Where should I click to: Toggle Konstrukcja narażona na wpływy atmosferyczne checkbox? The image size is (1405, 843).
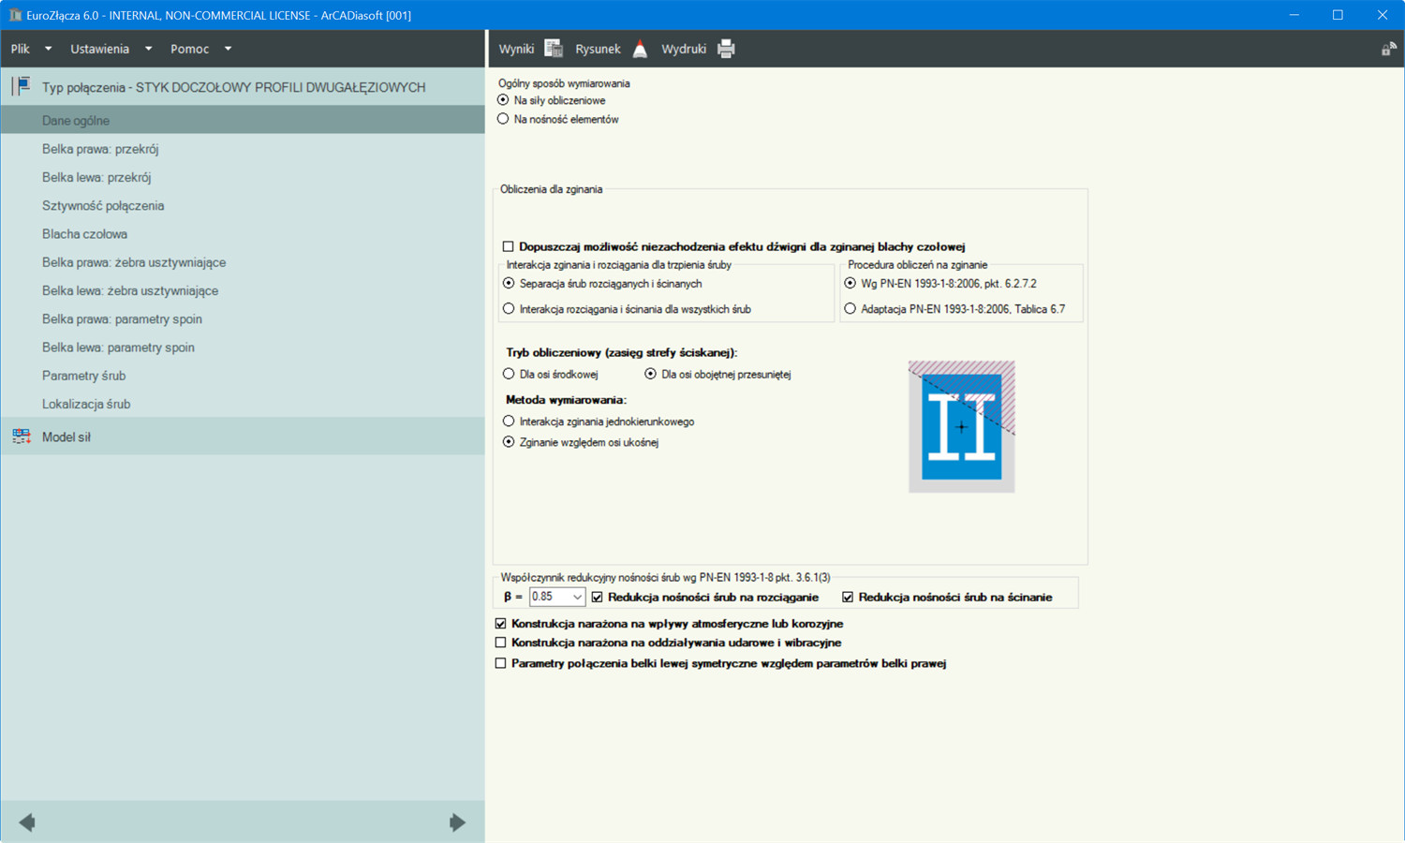(500, 623)
